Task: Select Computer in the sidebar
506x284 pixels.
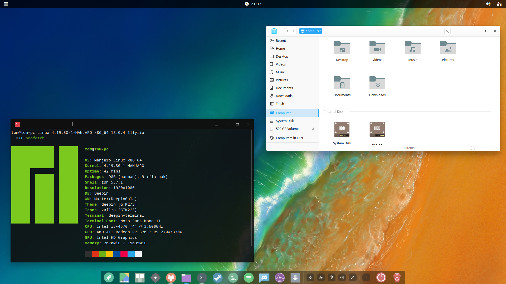Action: [283, 113]
